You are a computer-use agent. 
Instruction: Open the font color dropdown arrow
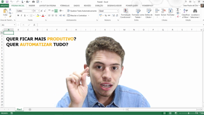point(45,16)
